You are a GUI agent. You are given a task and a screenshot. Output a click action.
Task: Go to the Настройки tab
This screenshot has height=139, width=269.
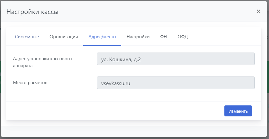point(138,37)
